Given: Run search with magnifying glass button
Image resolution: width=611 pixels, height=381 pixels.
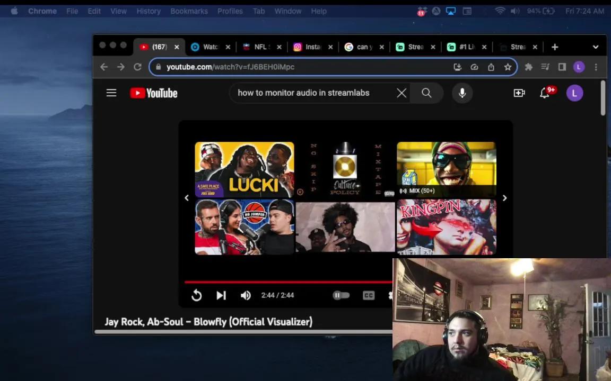Looking at the screenshot, I should (426, 93).
